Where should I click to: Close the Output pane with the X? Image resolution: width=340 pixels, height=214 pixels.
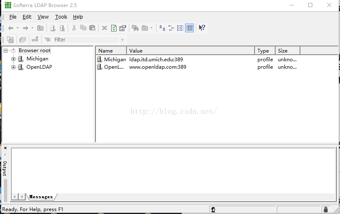[x=5, y=148]
